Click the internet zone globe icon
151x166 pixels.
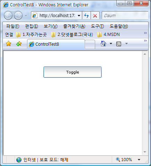coord(19,160)
